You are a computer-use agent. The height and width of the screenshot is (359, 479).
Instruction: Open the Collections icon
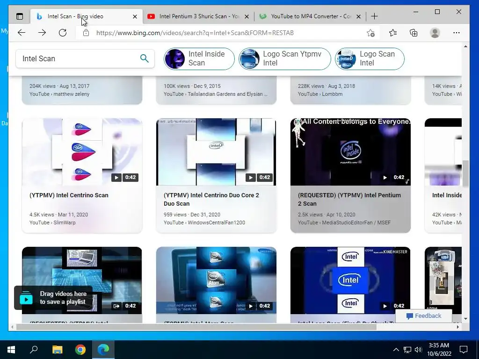tap(414, 33)
